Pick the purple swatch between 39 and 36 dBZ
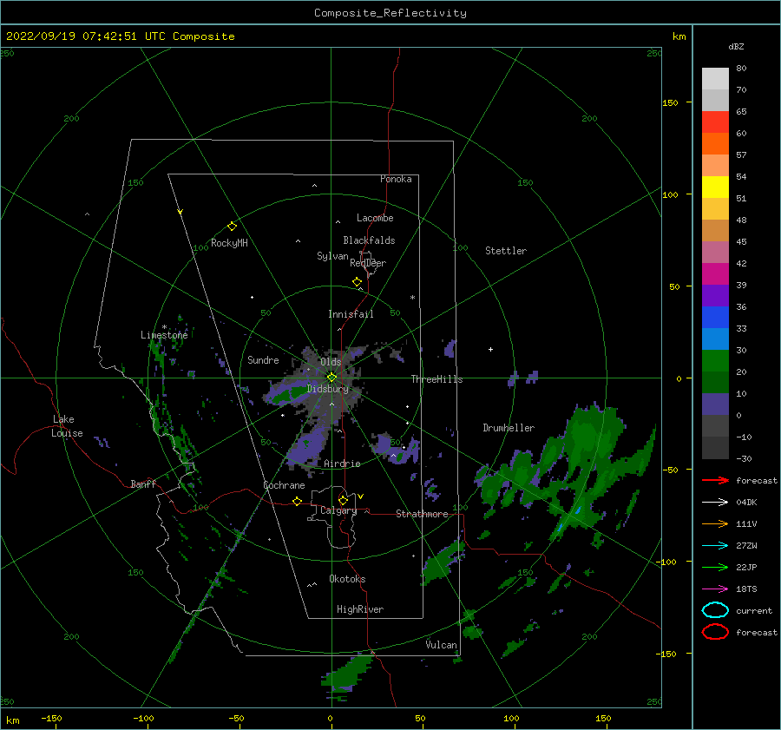The width and height of the screenshot is (781, 730). click(x=715, y=295)
